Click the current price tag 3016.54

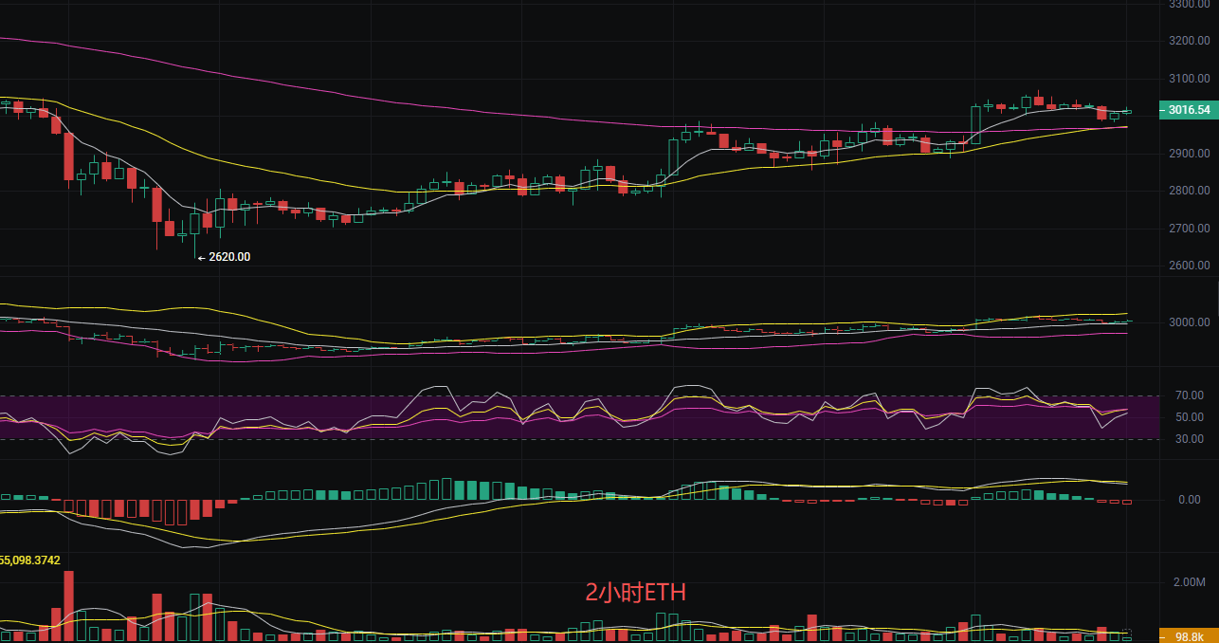[x=1189, y=110]
